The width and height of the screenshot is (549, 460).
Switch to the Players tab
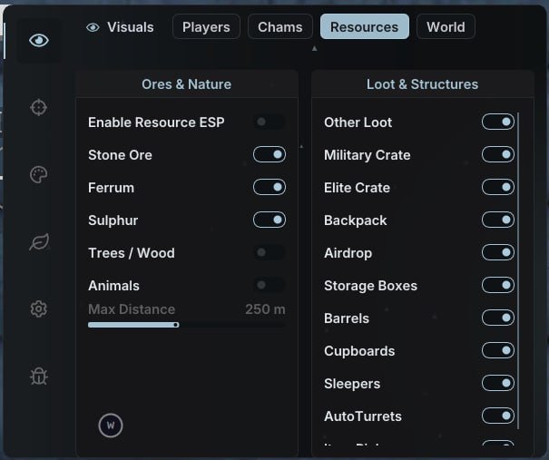[x=206, y=26]
